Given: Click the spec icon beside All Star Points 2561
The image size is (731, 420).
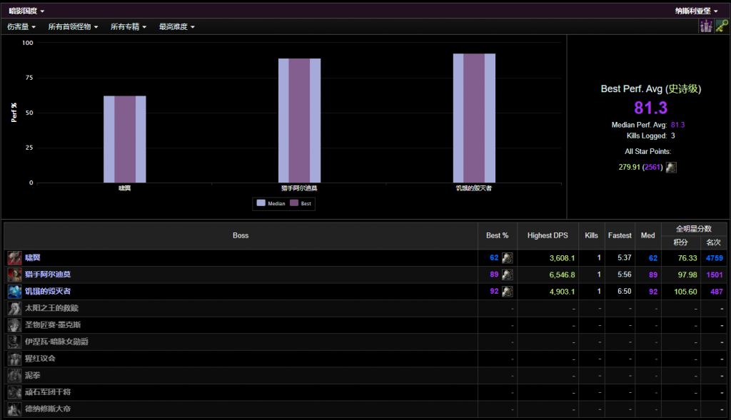Looking at the screenshot, I should pos(671,168).
